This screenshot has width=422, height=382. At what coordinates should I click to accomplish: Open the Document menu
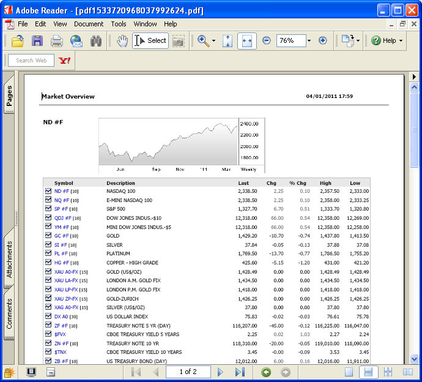[x=89, y=24]
